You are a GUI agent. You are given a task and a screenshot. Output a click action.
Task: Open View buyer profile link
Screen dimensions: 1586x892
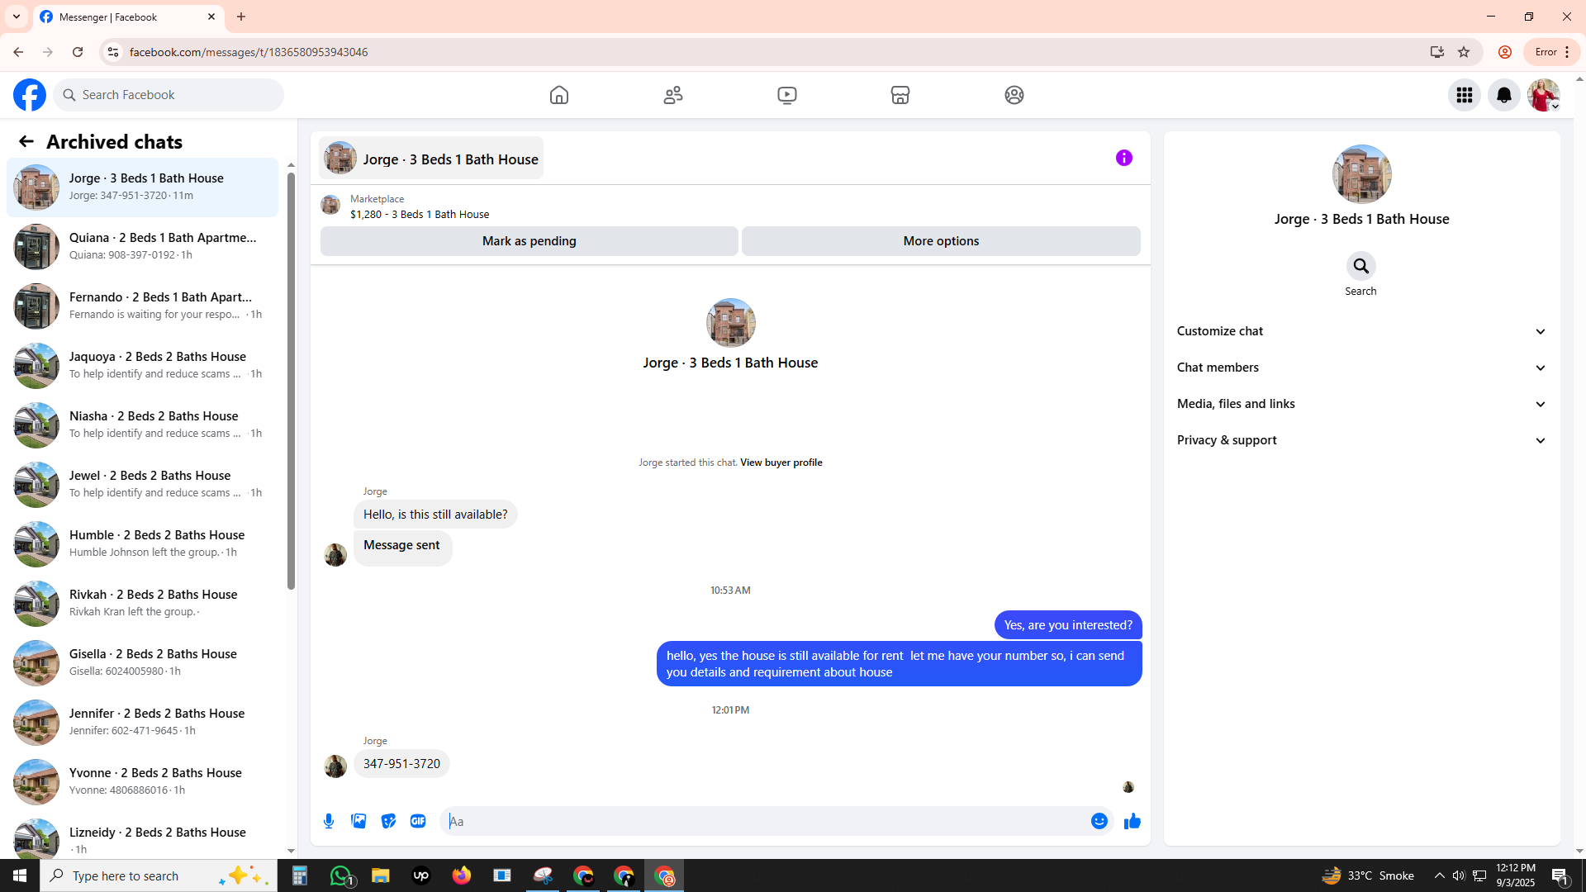781,463
